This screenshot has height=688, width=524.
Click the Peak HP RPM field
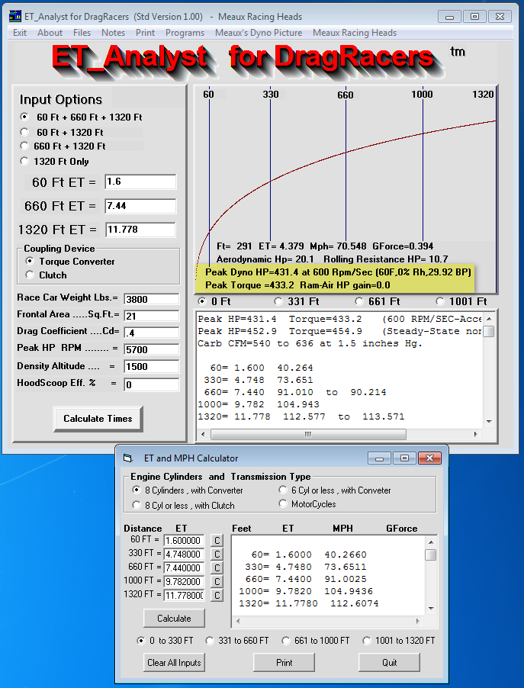(x=152, y=349)
